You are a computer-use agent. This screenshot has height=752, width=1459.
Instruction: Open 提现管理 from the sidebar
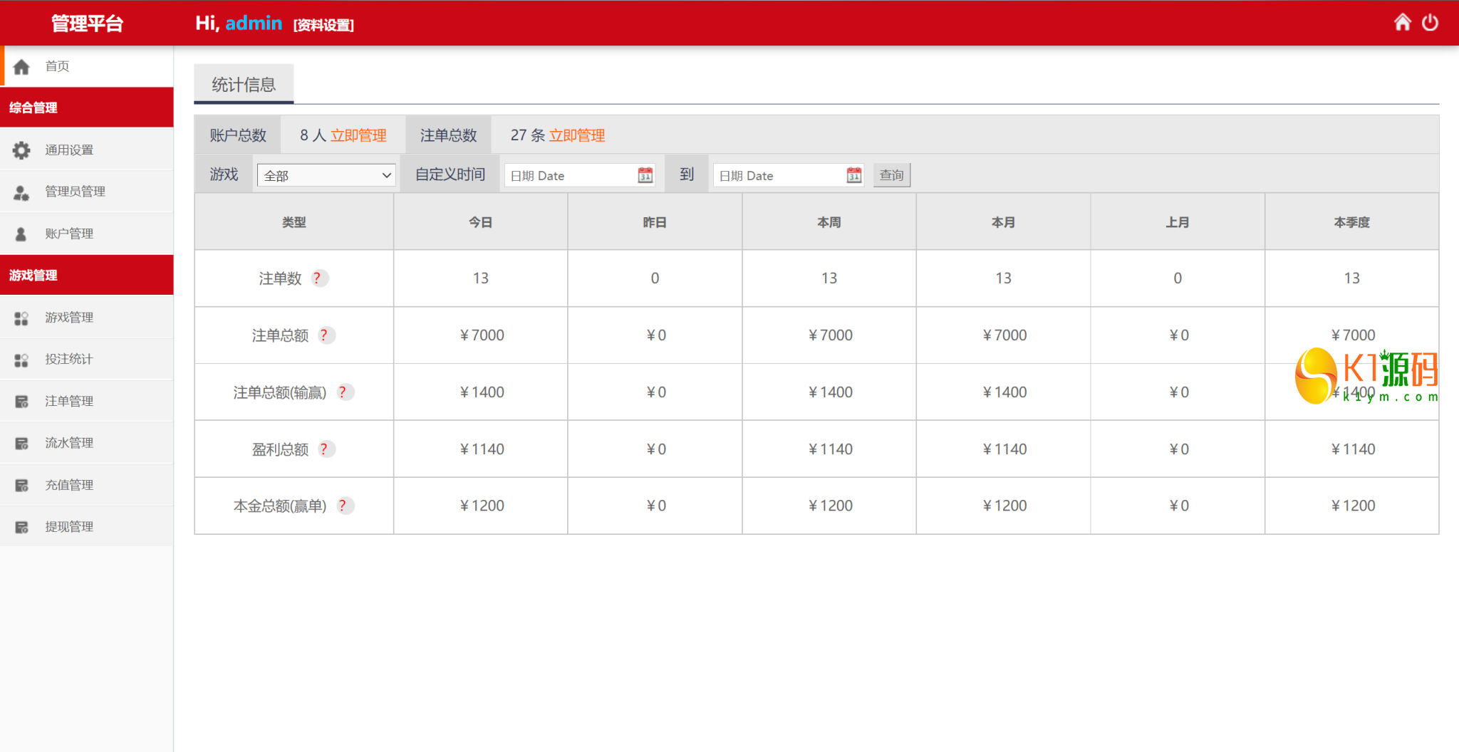pos(69,527)
